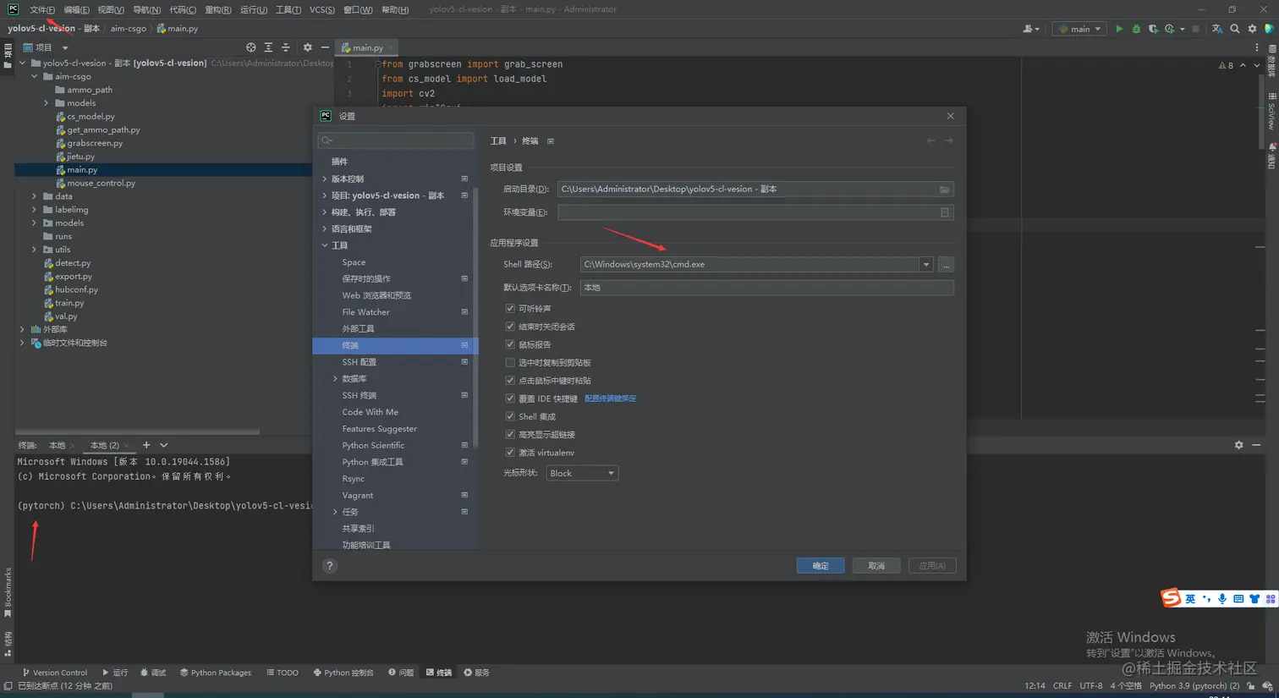The image size is (1279, 698).
Task: Toggle the Shell 集成 checkbox
Action: pyautogui.click(x=510, y=416)
